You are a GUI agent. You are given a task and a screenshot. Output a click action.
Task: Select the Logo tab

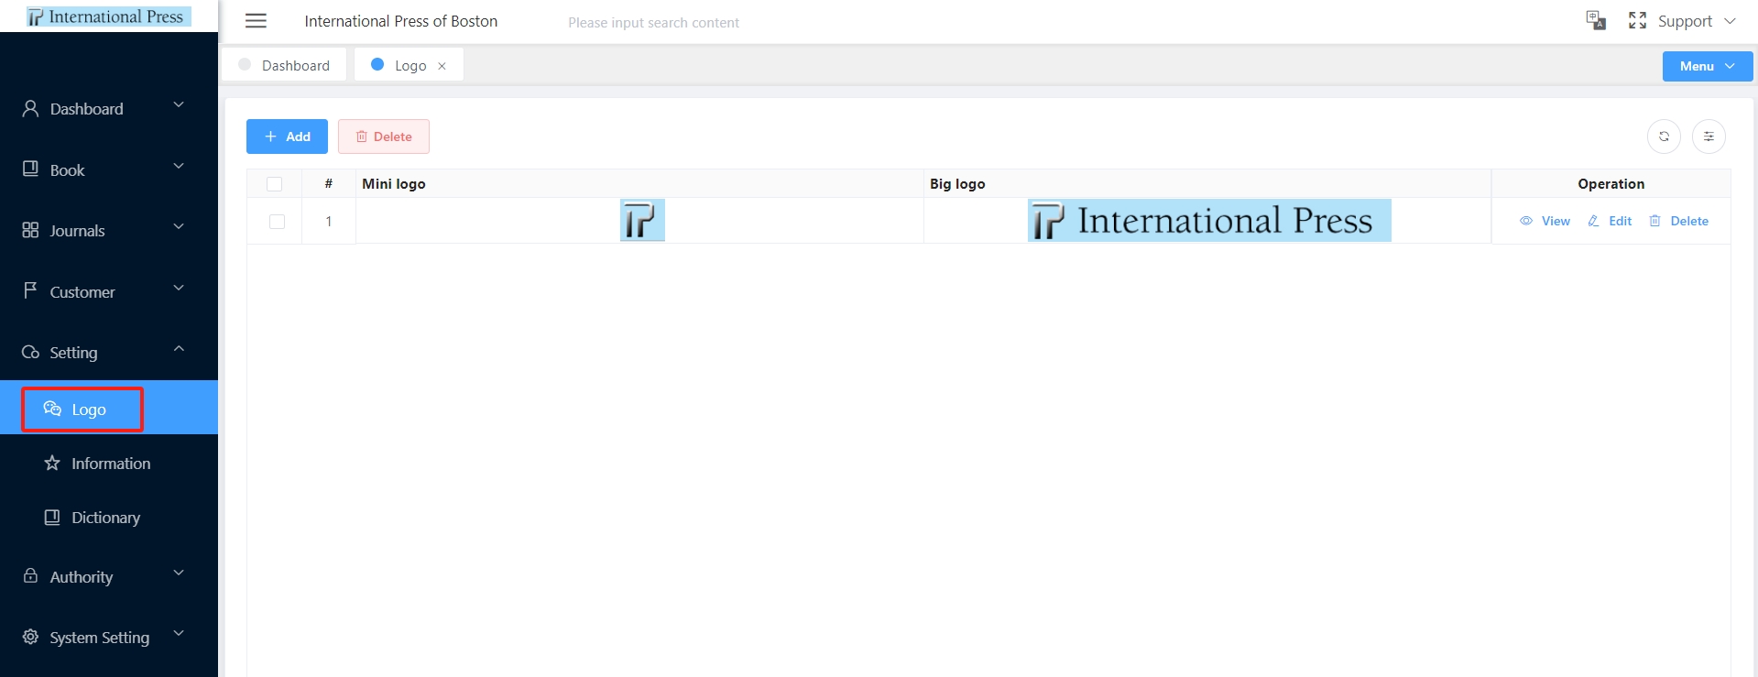409,65
